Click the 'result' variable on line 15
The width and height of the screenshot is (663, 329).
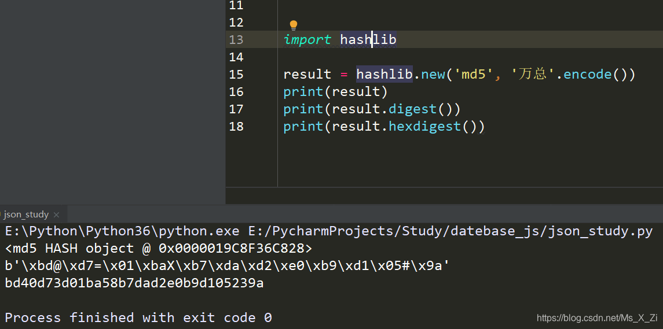[x=307, y=75]
